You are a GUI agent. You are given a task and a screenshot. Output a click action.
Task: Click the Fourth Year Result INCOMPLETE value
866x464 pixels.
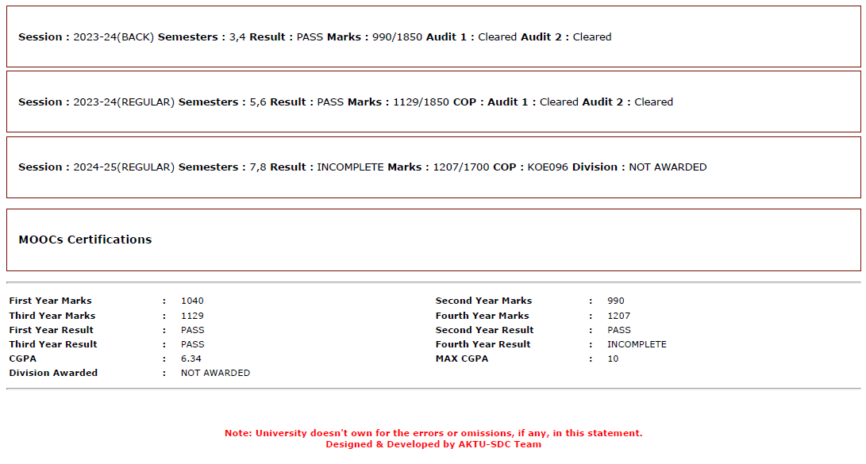(x=637, y=344)
